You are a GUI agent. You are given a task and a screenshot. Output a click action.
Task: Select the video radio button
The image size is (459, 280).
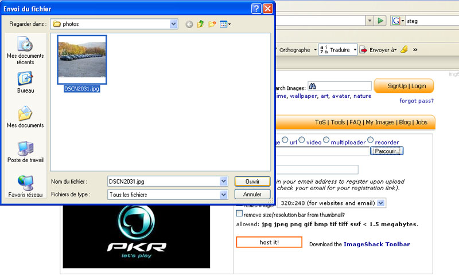tap(302, 140)
